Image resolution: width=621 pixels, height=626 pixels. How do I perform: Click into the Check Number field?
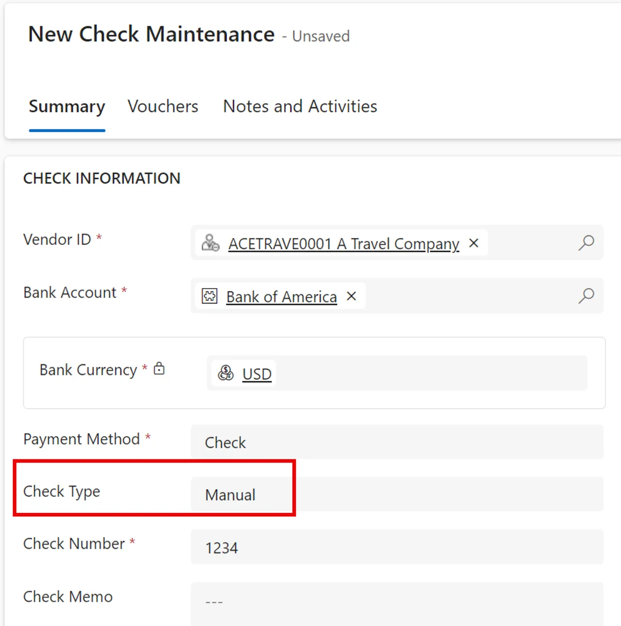[x=398, y=547]
